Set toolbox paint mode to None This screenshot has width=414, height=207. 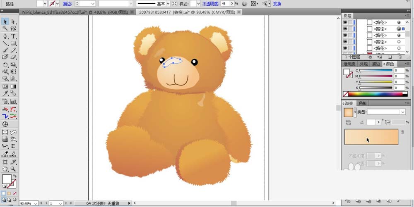click(x=15, y=193)
